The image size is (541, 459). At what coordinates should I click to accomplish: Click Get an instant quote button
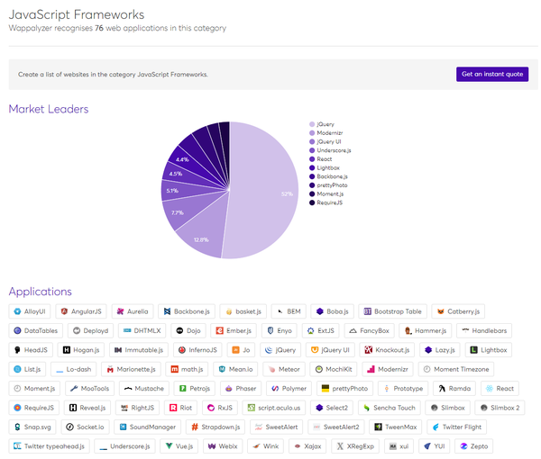tap(492, 74)
